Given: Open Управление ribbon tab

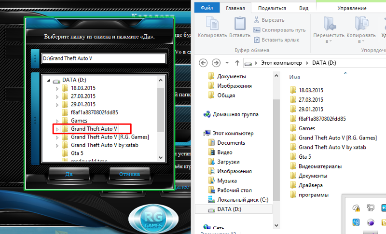Looking at the screenshot, I should click(352, 8).
